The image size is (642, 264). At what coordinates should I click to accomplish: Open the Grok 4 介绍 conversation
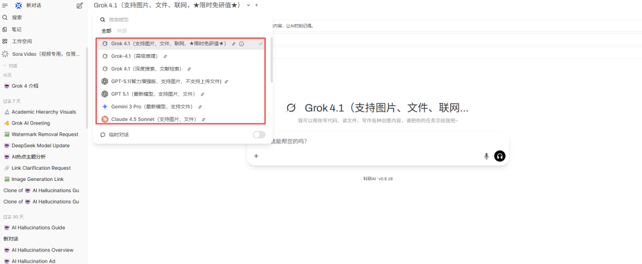tap(41, 86)
